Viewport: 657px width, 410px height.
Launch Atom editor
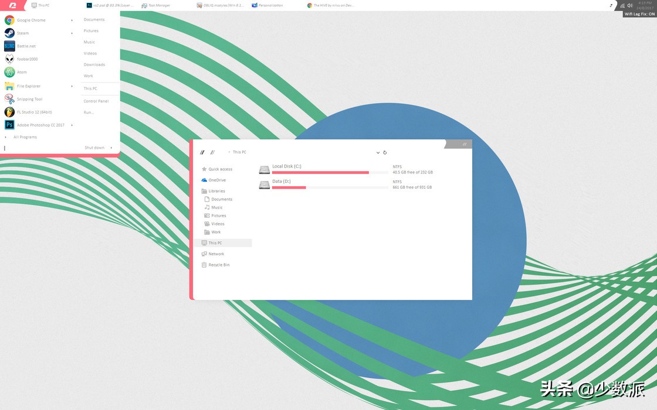click(22, 71)
